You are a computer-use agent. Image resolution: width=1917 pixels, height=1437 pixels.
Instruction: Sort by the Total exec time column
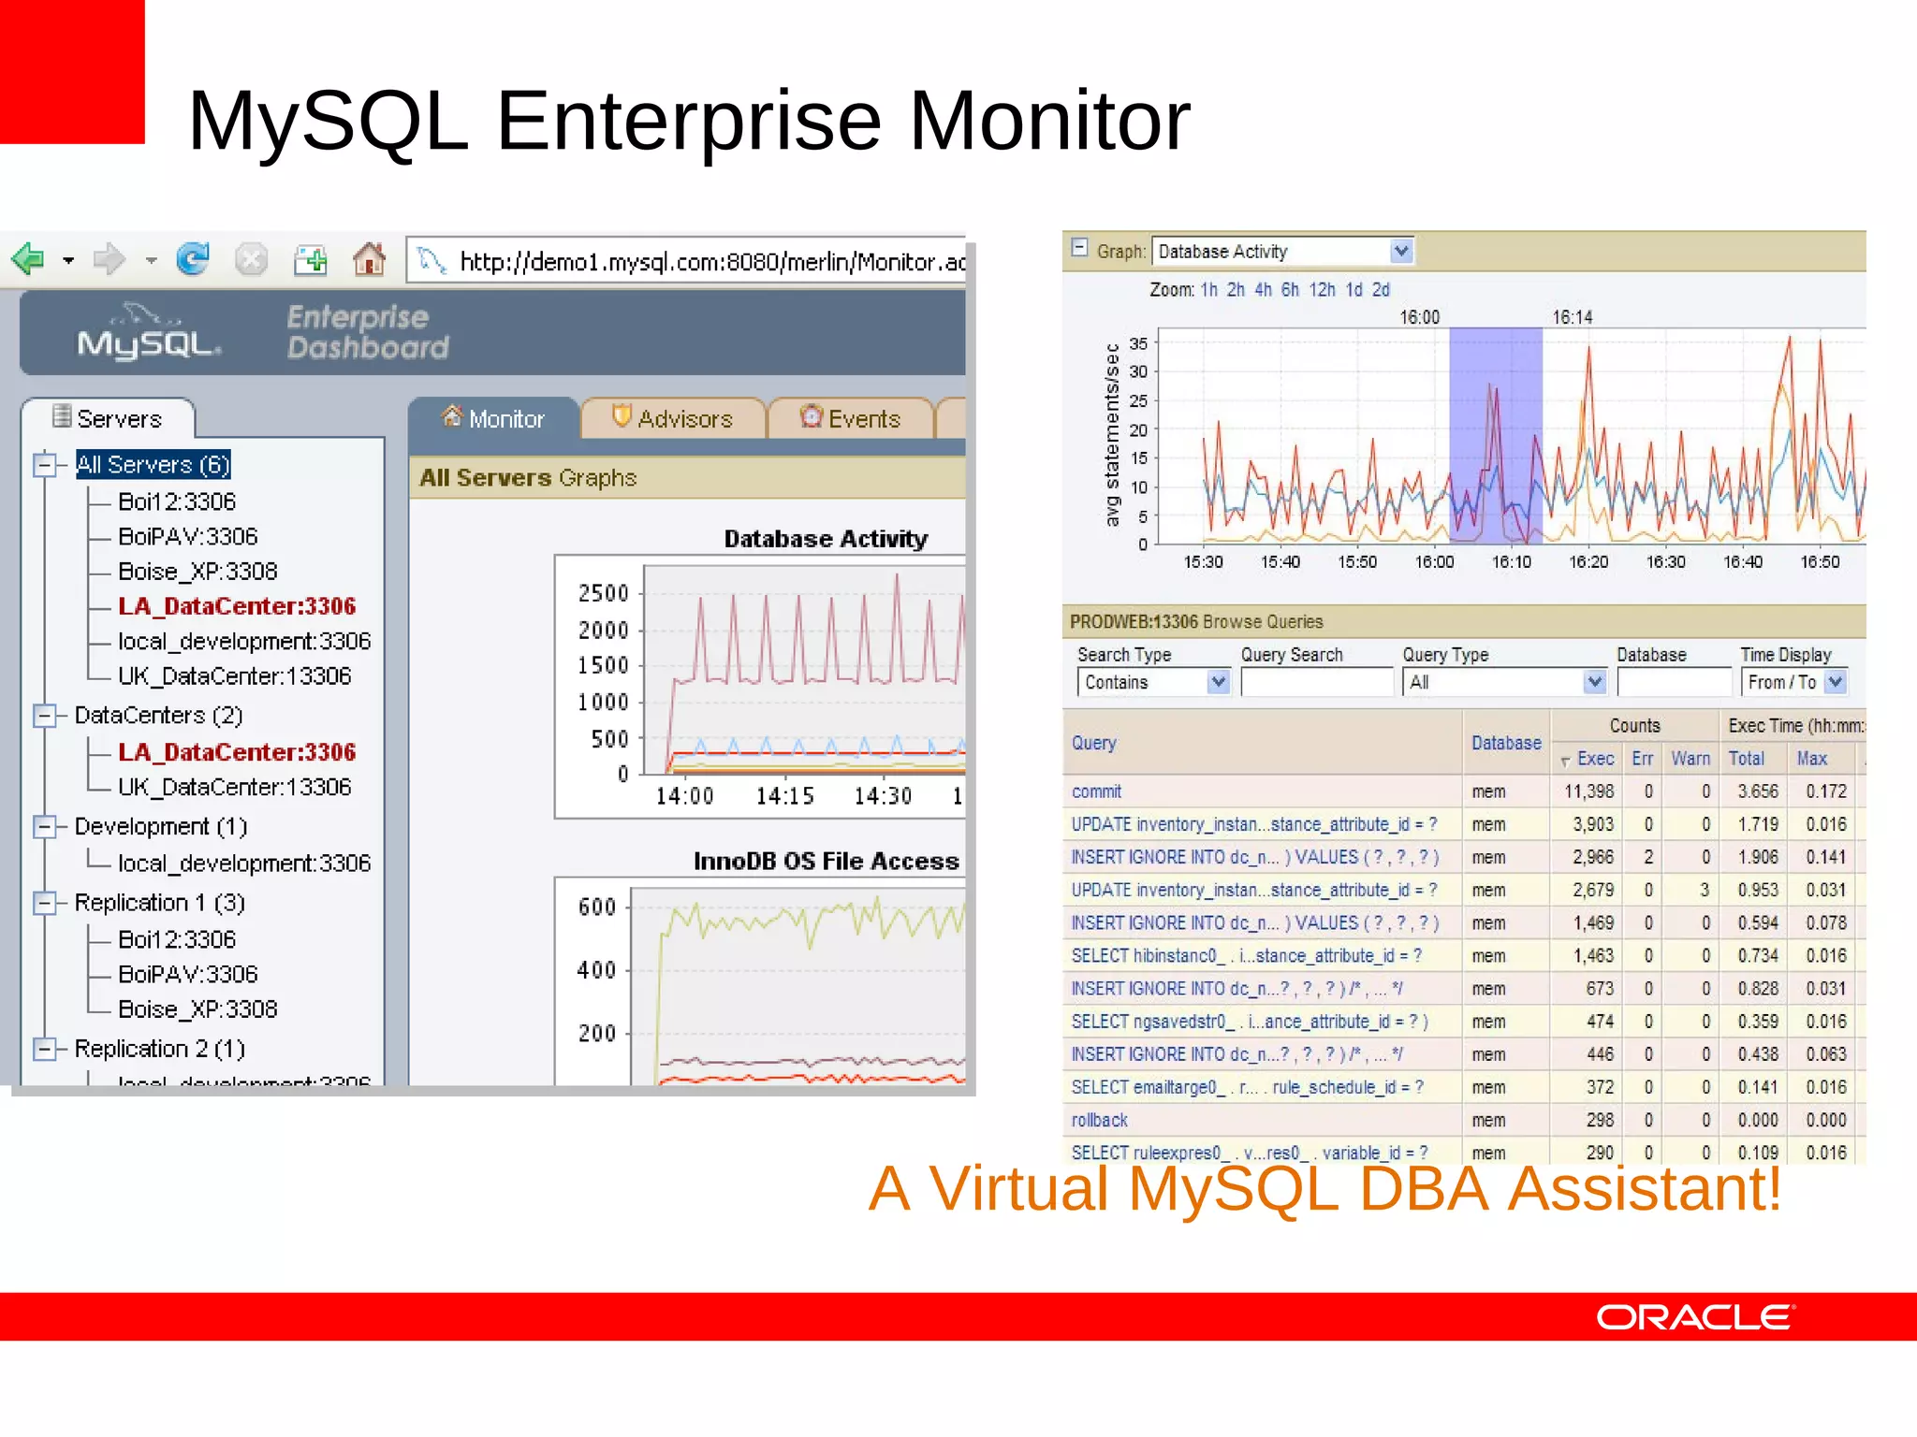pos(1747,759)
